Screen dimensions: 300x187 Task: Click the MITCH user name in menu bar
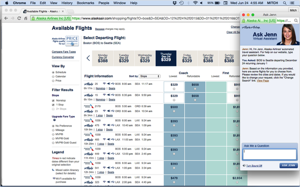[x=272, y=3]
